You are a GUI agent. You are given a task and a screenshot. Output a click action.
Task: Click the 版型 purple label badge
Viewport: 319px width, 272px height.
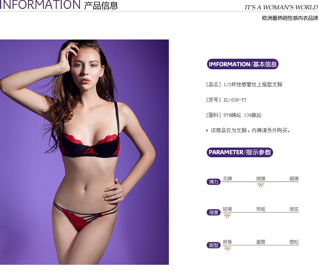tap(214, 245)
